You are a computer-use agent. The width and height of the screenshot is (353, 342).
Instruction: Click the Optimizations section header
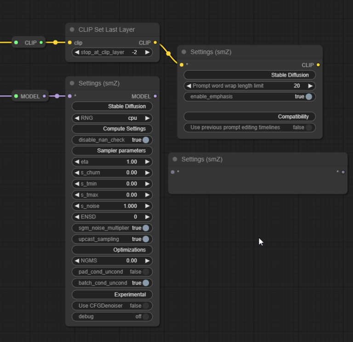click(x=112, y=250)
